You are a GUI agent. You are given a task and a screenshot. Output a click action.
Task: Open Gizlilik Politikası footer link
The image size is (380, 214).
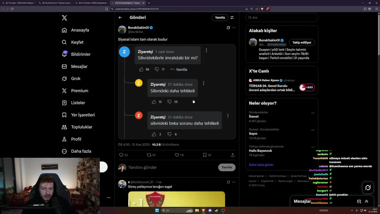278,176
